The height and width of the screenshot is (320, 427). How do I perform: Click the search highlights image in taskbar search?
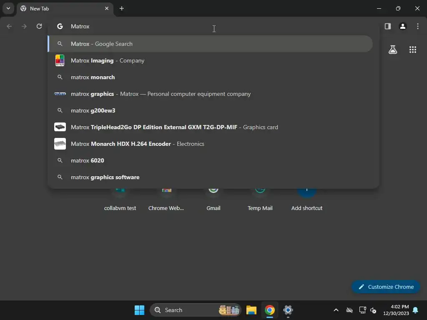[229, 310]
